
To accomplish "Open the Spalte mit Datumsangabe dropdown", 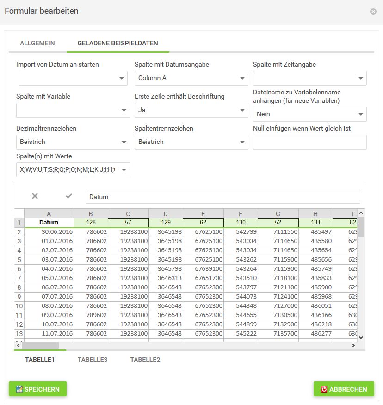I will pos(191,78).
